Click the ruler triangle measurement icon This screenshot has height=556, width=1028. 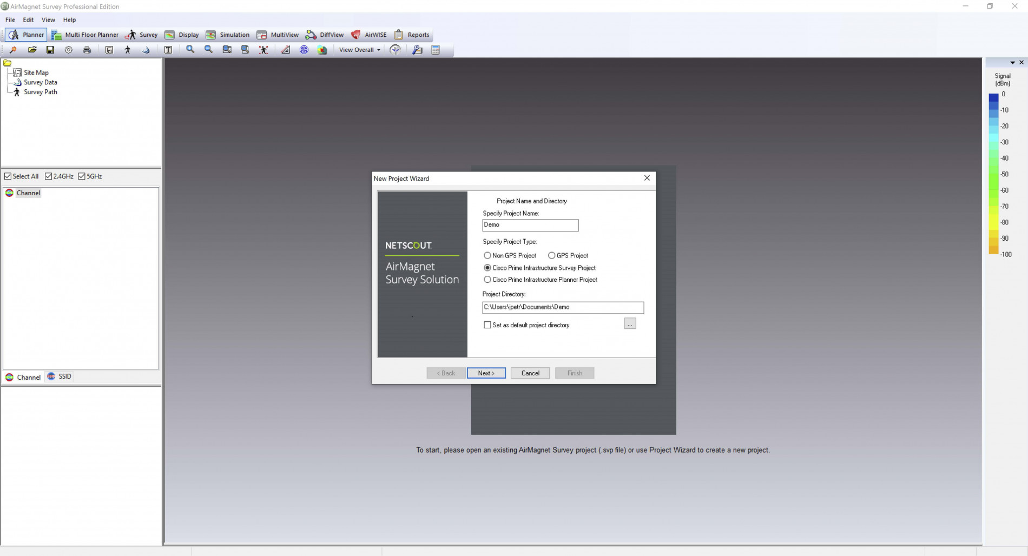[286, 50]
